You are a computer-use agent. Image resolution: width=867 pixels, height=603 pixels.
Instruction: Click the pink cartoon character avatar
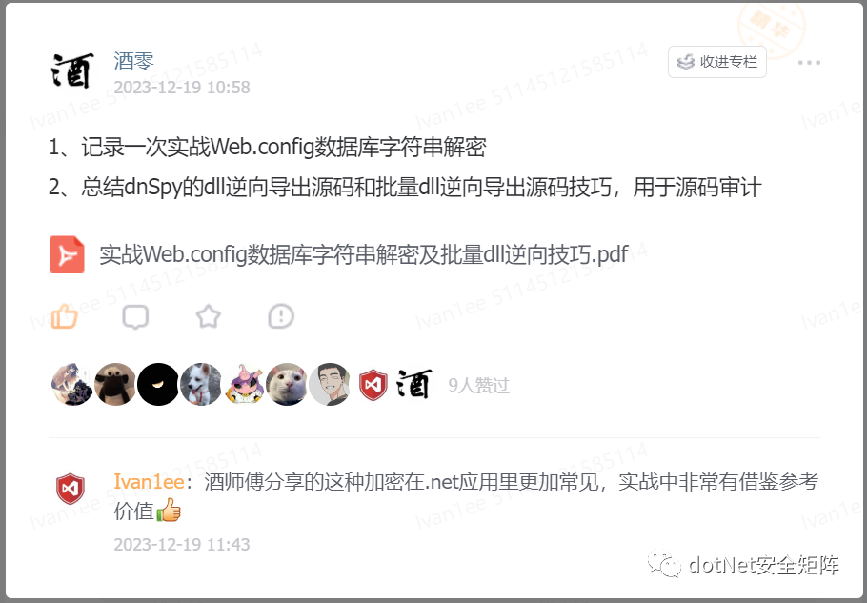coord(244,384)
